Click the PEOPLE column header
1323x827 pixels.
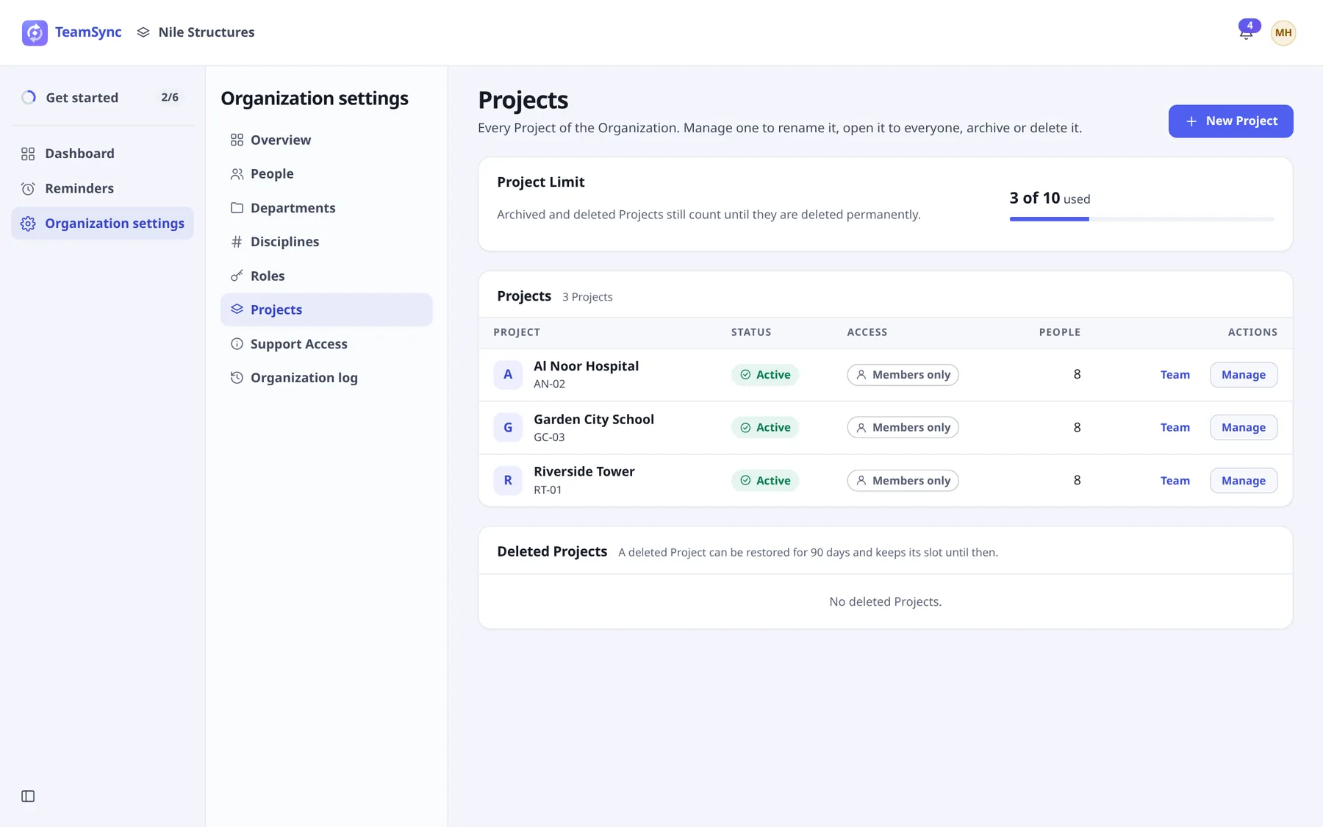pos(1059,332)
